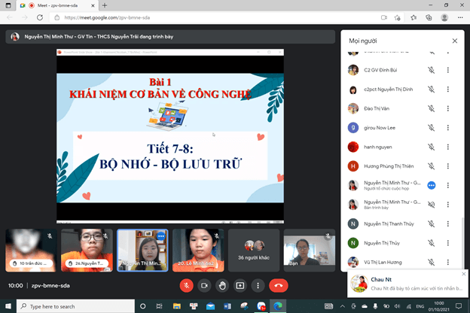This screenshot has width=470, height=313.
Task: Click blue speaking indicator for meeting host
Action: tap(432, 185)
